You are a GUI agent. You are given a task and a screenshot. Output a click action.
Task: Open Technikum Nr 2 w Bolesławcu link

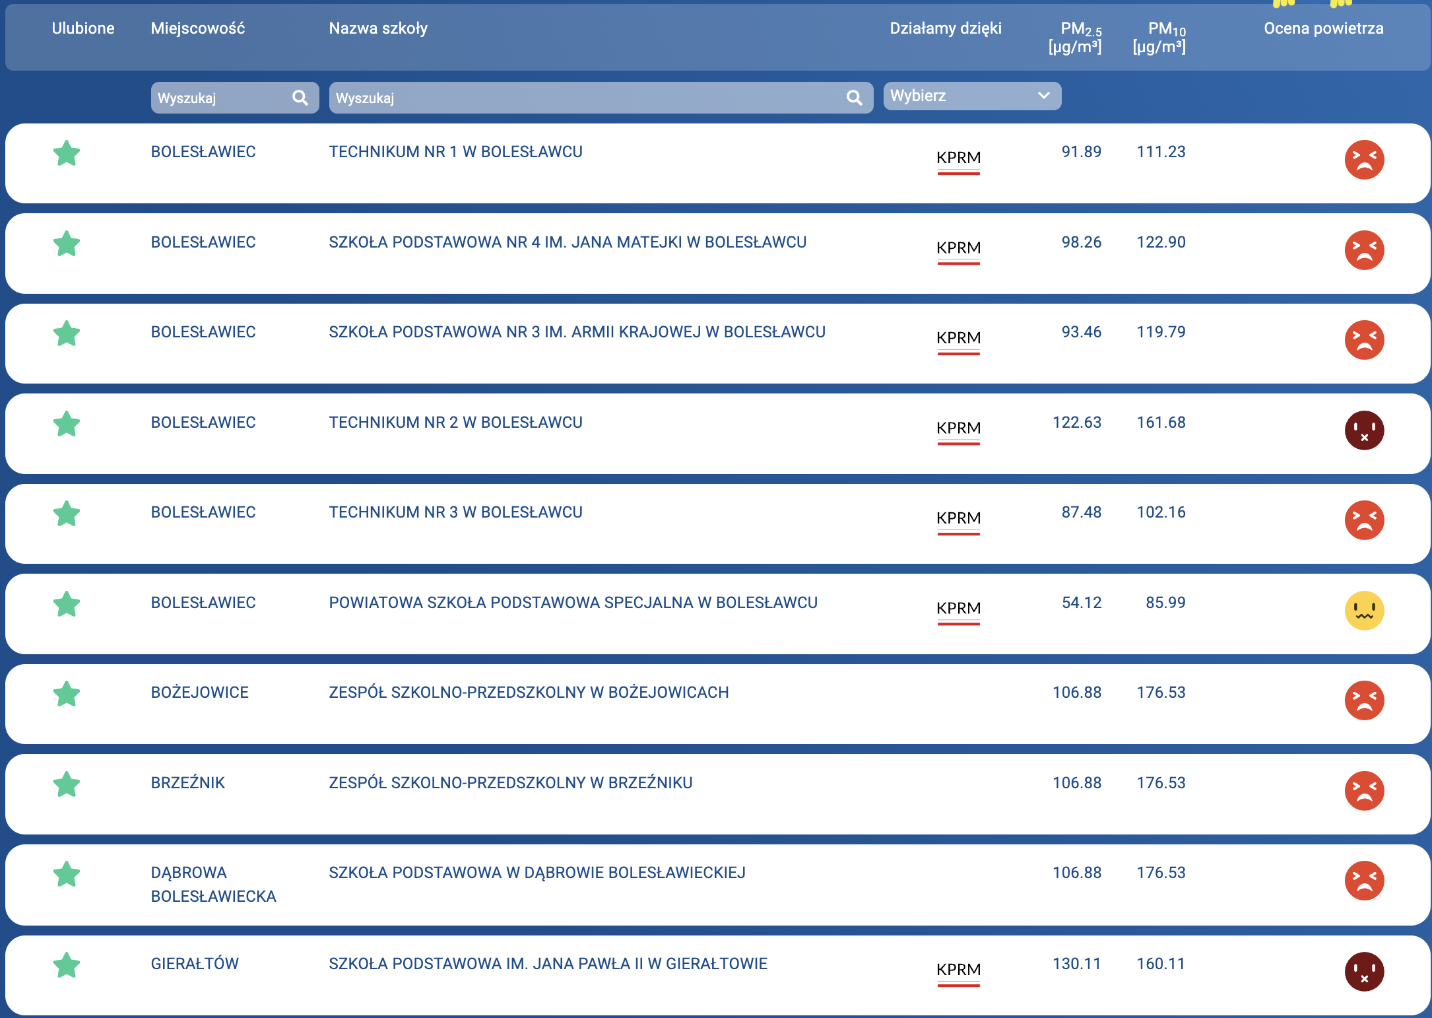click(455, 423)
